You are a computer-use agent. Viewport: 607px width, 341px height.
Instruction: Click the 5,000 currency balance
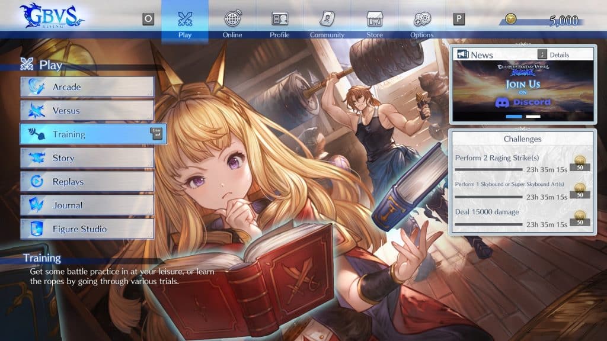click(x=564, y=21)
